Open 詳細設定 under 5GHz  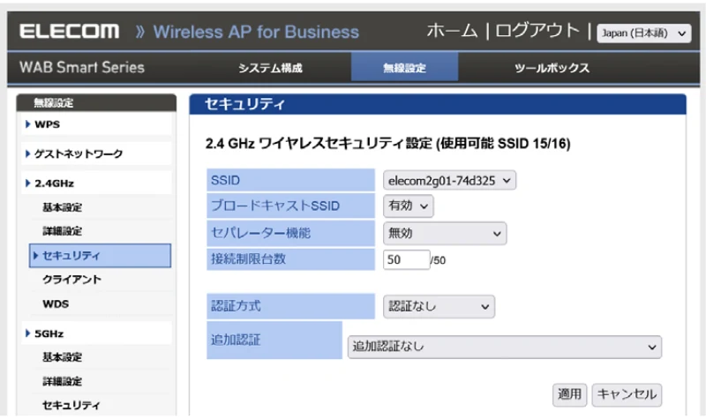[x=63, y=381]
